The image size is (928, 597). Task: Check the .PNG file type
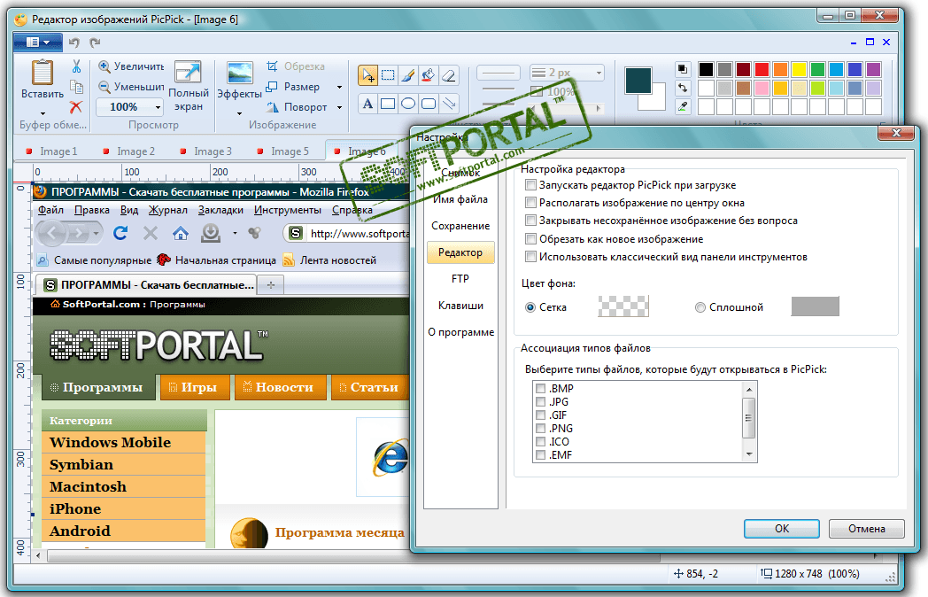coord(540,428)
